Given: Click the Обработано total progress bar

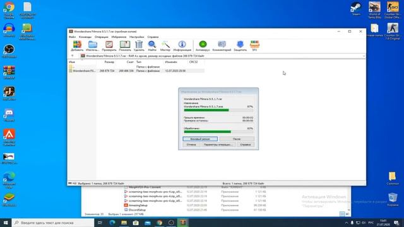Looking at the screenshot, I should pyautogui.click(x=218, y=132).
